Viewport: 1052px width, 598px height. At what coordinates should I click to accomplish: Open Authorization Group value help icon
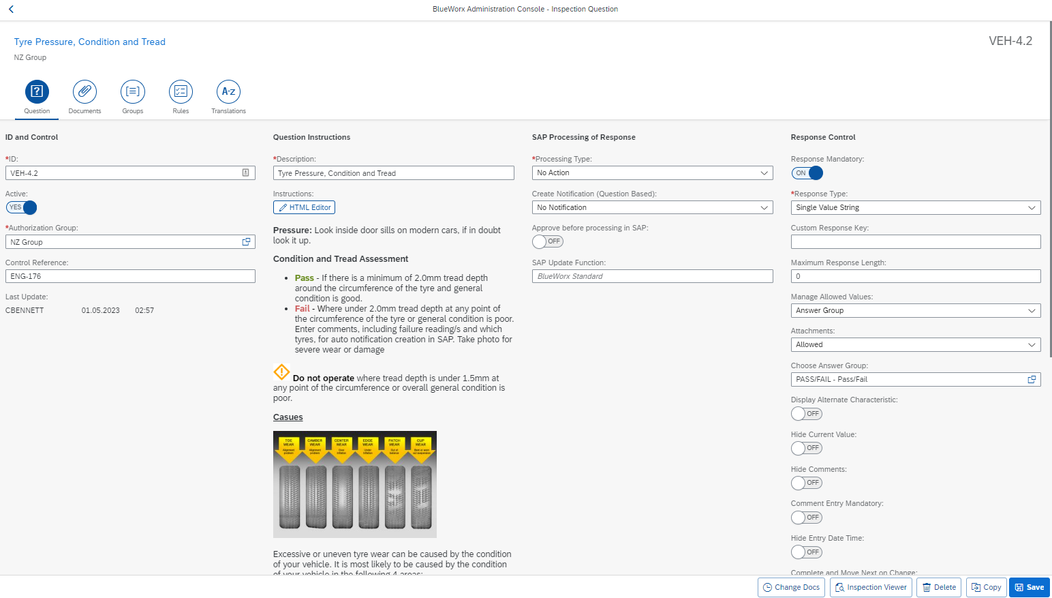pyautogui.click(x=246, y=241)
